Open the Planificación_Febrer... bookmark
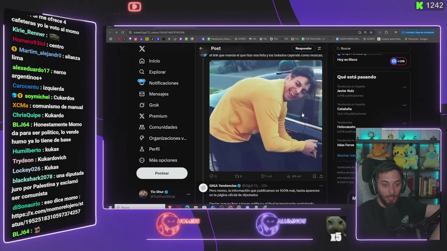 219,39
